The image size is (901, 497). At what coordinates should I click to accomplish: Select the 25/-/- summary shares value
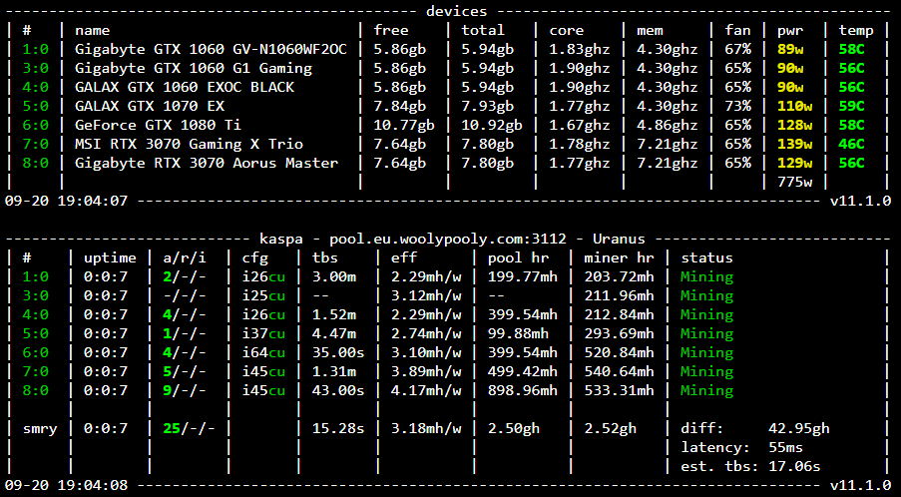189,428
